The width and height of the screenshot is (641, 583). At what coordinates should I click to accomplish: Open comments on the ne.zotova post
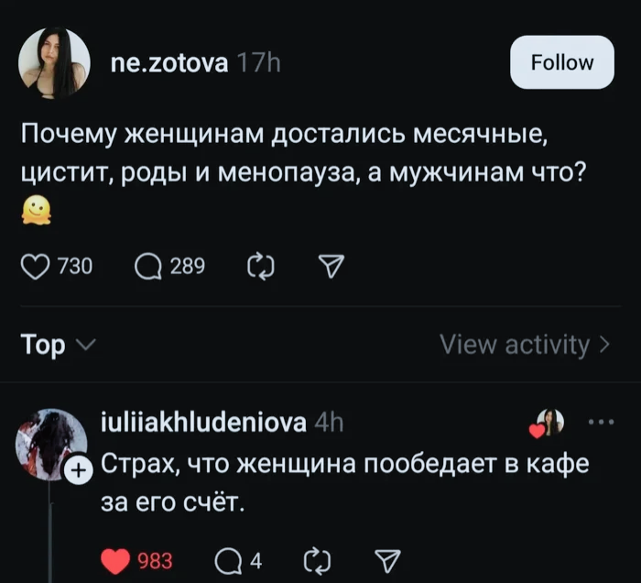click(147, 266)
